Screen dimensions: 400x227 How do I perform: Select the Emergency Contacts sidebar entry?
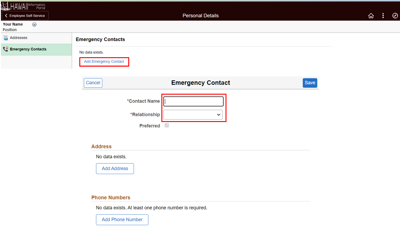(28, 49)
